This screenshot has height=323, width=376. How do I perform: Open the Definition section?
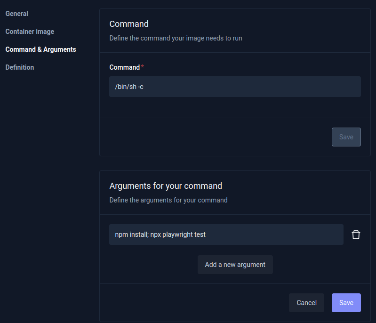click(20, 67)
